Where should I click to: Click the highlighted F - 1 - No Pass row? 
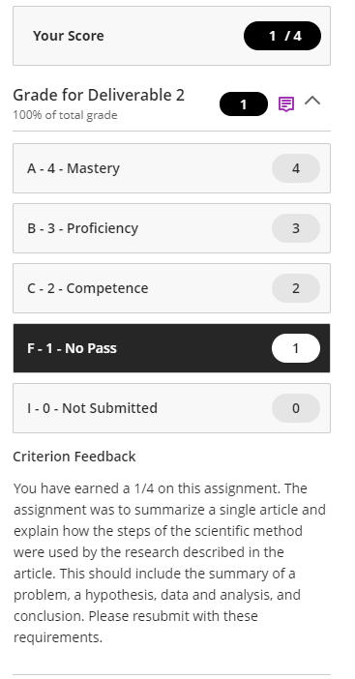coord(171,348)
